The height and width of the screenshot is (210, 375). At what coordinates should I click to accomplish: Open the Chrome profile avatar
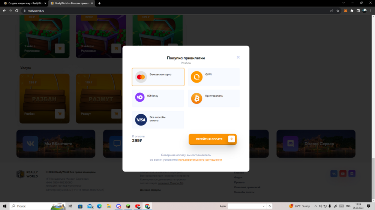364,11
